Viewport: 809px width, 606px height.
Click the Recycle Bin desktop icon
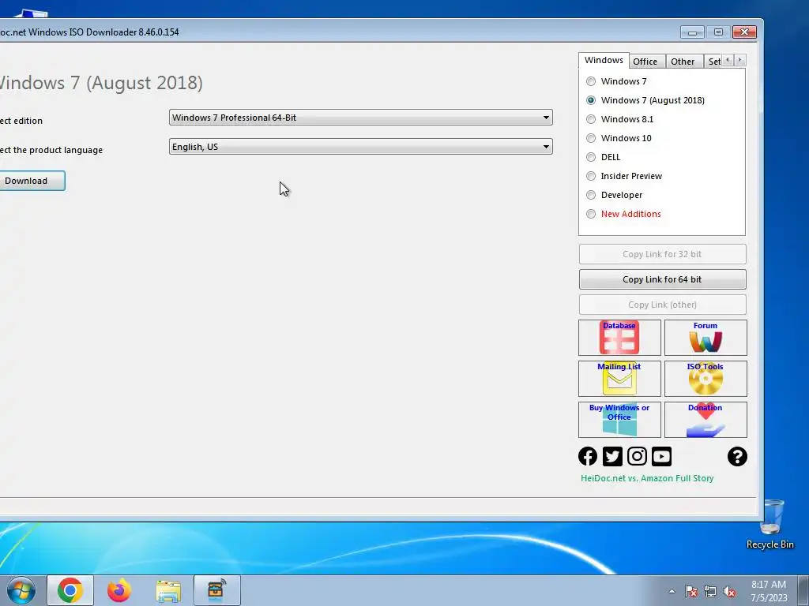(x=770, y=525)
